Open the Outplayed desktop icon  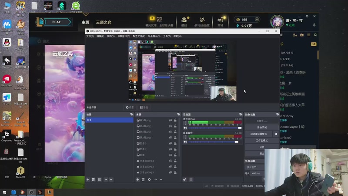point(7,136)
